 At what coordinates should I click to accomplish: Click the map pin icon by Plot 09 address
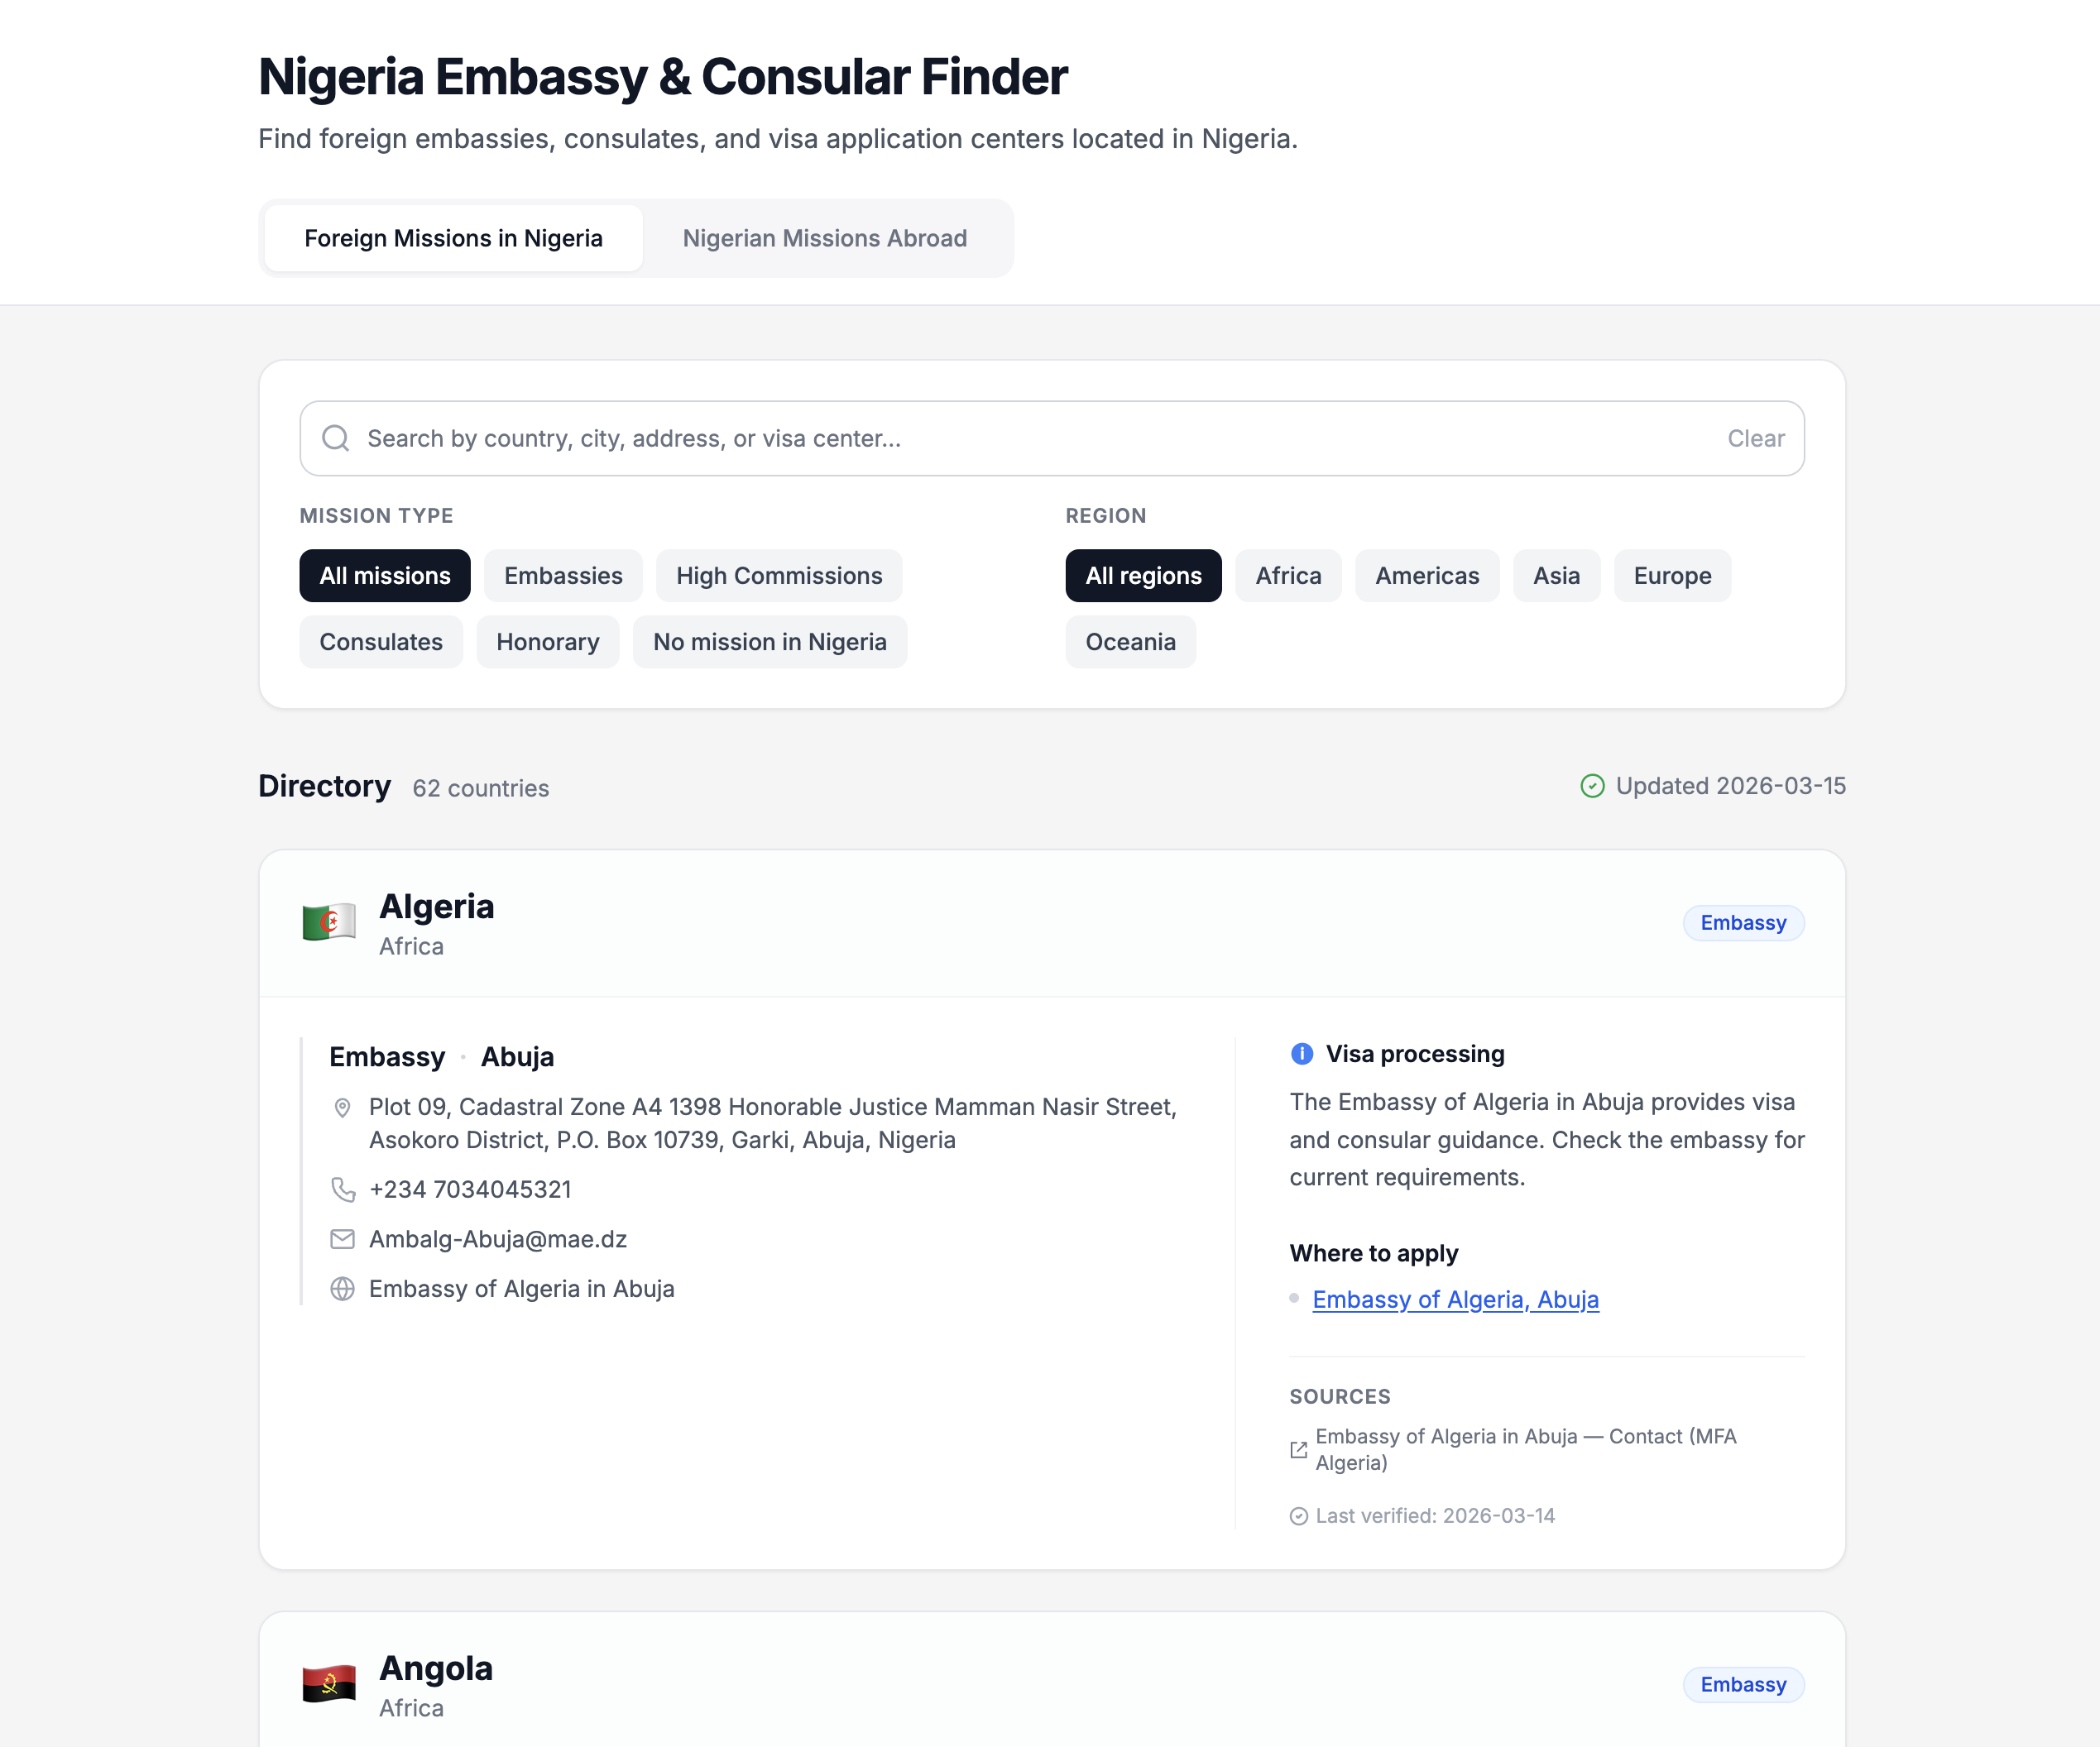[x=343, y=1108]
